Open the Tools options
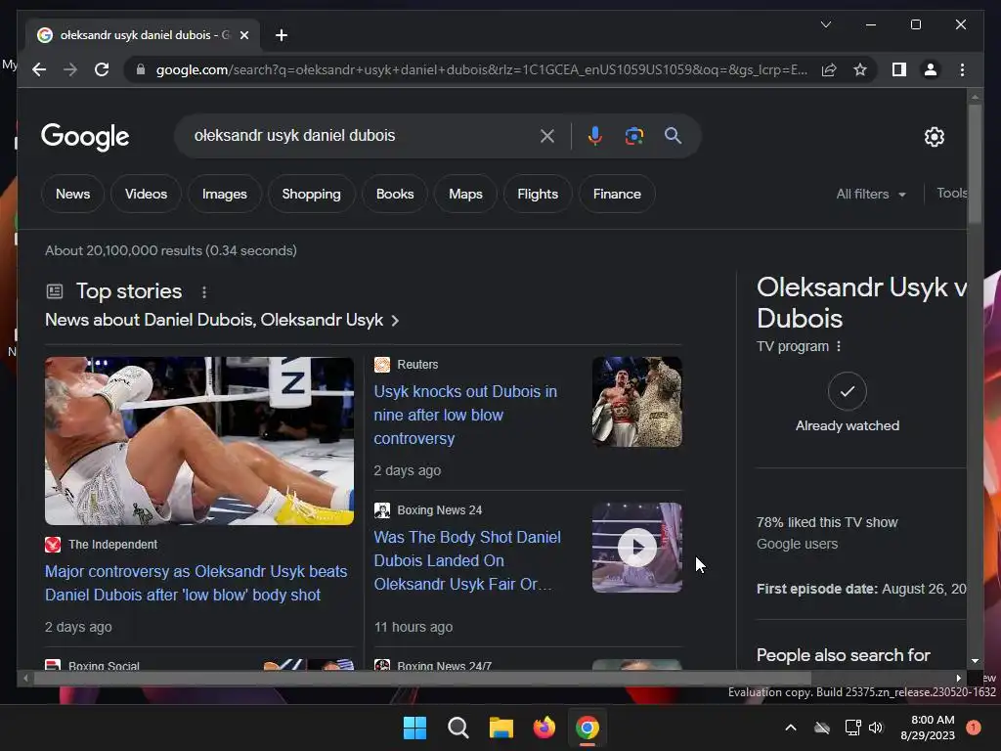The width and height of the screenshot is (1001, 751). pos(951,193)
